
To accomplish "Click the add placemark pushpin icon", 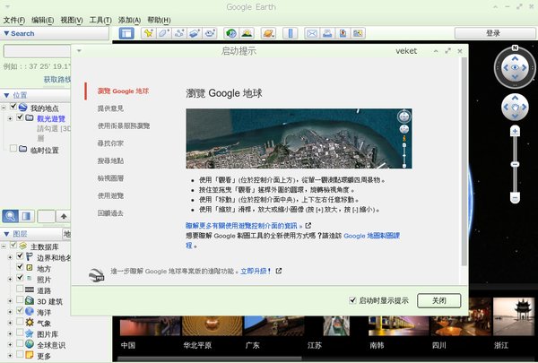I will point(148,33).
